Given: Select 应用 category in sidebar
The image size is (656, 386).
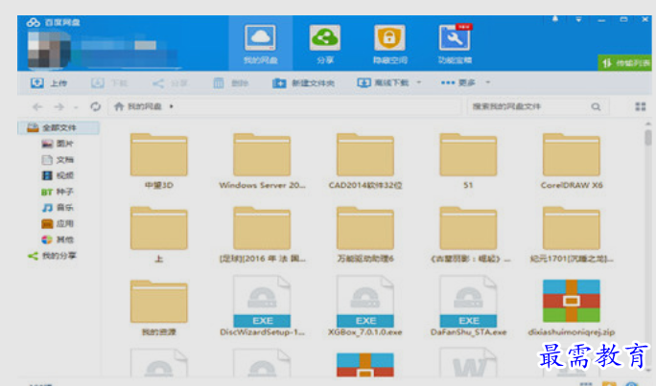Looking at the screenshot, I should click(x=59, y=223).
